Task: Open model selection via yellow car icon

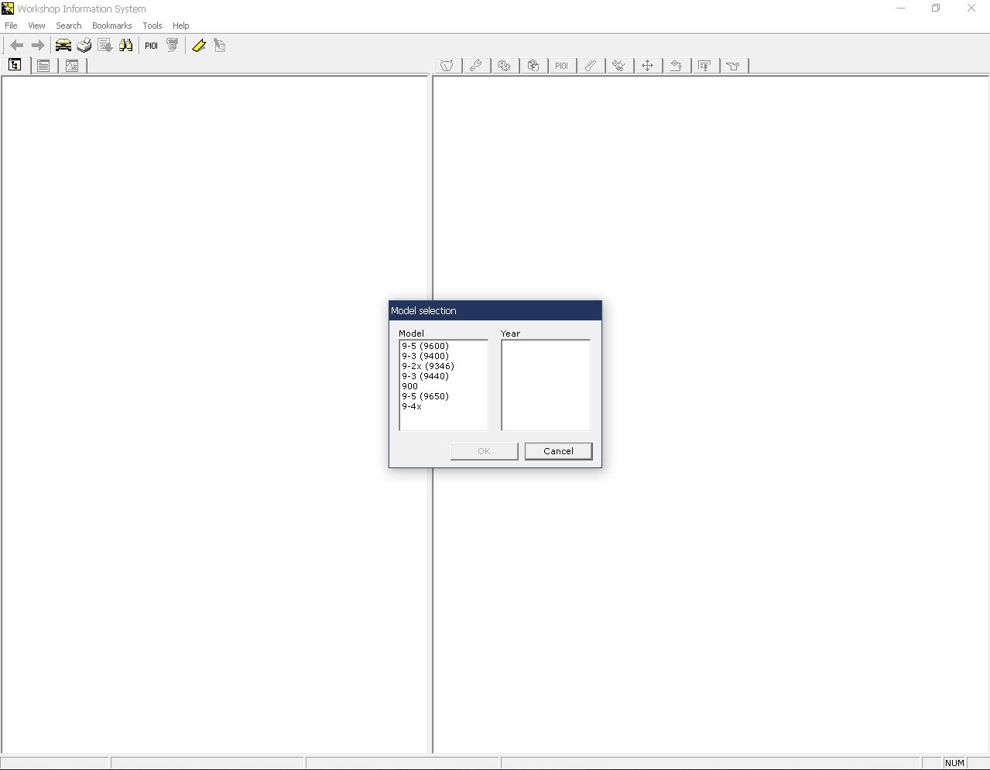Action: (x=63, y=46)
